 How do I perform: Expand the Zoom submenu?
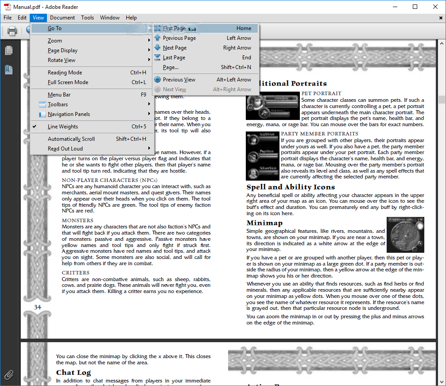tap(92, 41)
